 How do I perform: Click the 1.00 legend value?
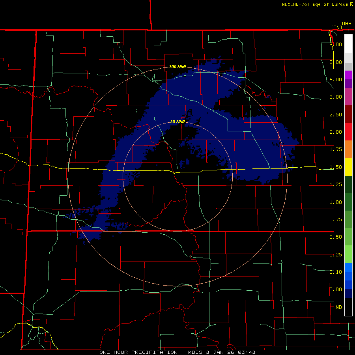pos(336,202)
